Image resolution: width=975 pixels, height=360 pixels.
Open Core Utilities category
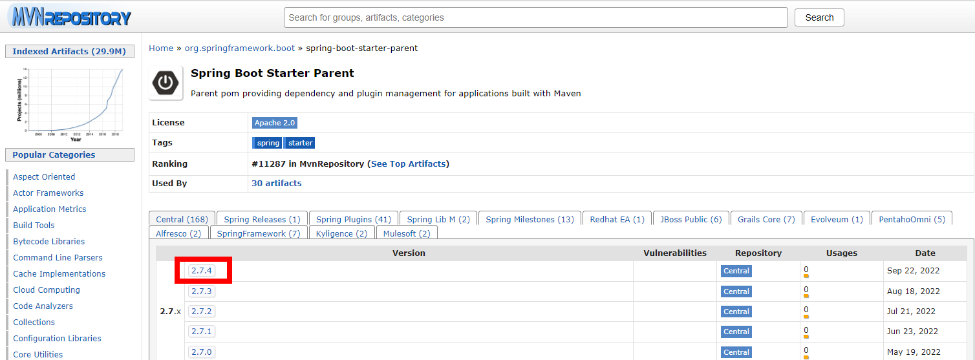[x=38, y=354]
